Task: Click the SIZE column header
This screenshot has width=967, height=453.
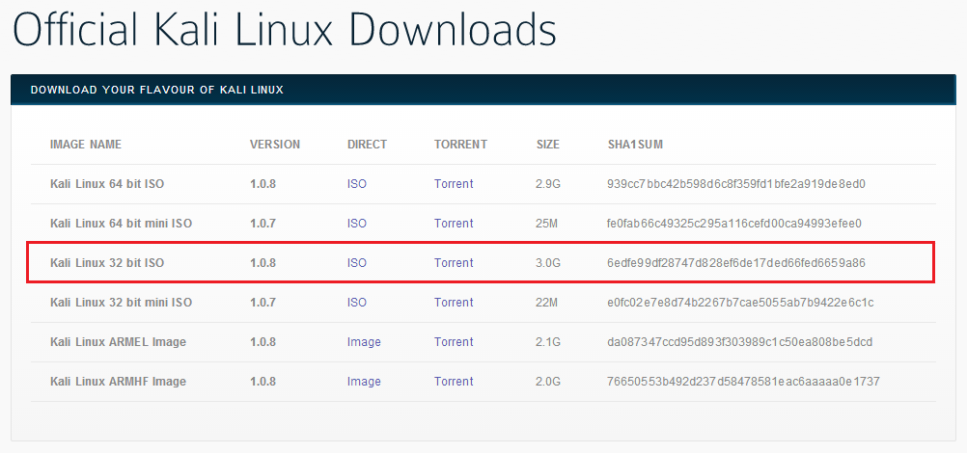Action: click(548, 145)
